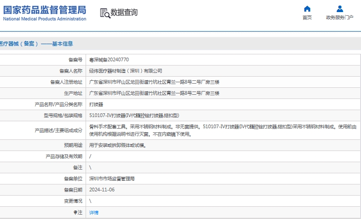This screenshot has width=361, height=223.
Task: Click the 产品存储及有效期 field label
Action: (64, 157)
